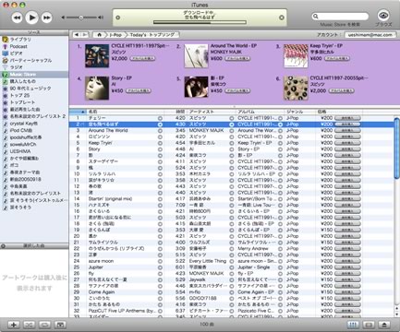Image resolution: width=400 pixels, height=332 pixels.
Task: Click the eject disc button
Action: (384, 325)
